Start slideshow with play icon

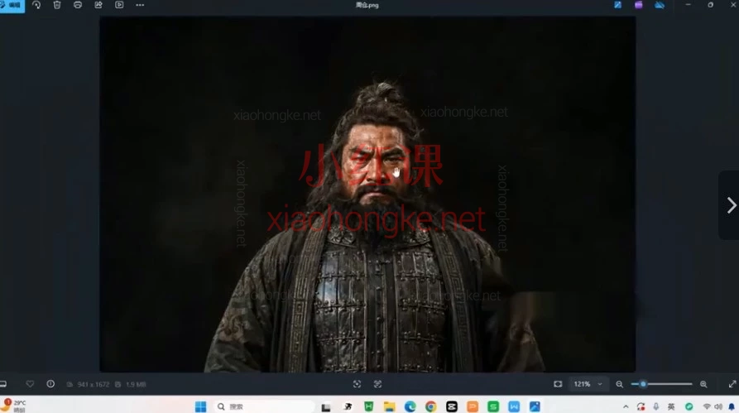coord(119,5)
